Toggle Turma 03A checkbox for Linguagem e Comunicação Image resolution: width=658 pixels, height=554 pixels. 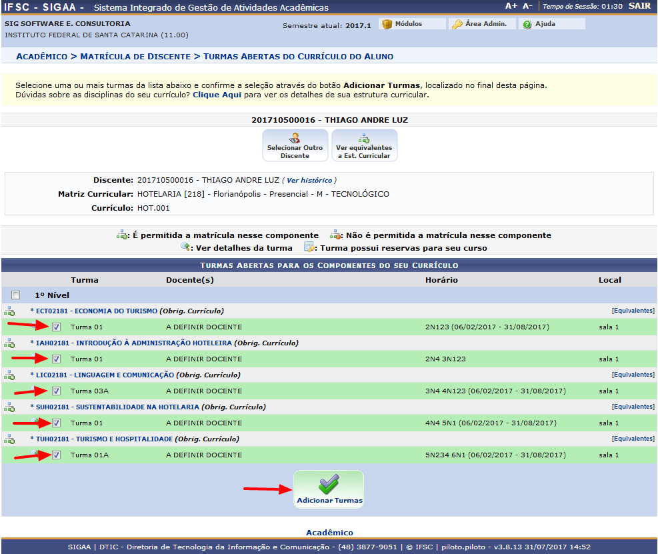[56, 391]
